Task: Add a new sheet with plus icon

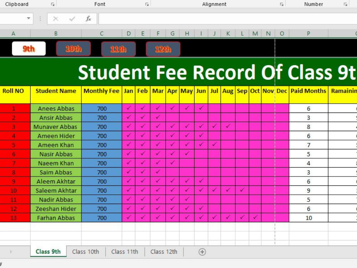Action: pos(202,252)
